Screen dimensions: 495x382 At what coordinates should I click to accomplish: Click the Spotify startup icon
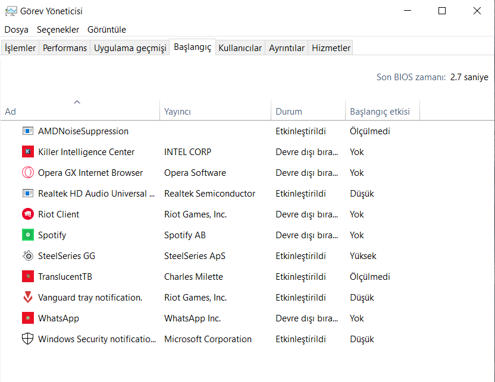(x=28, y=235)
